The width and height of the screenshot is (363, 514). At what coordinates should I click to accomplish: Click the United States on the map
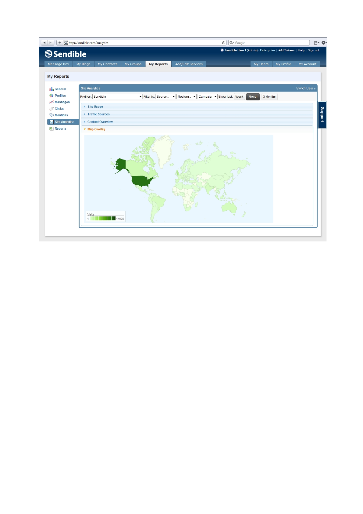tap(142, 181)
